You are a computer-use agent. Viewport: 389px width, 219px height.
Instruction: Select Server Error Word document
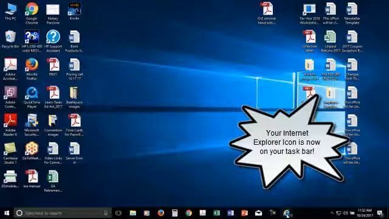[74, 153]
